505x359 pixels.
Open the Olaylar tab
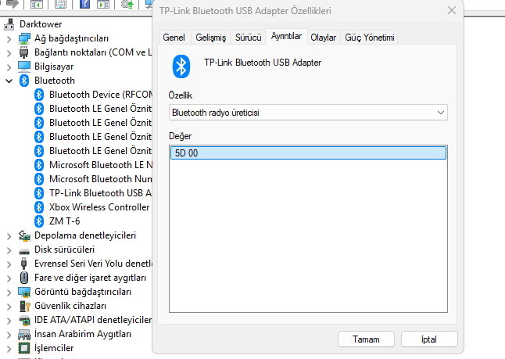[324, 38]
